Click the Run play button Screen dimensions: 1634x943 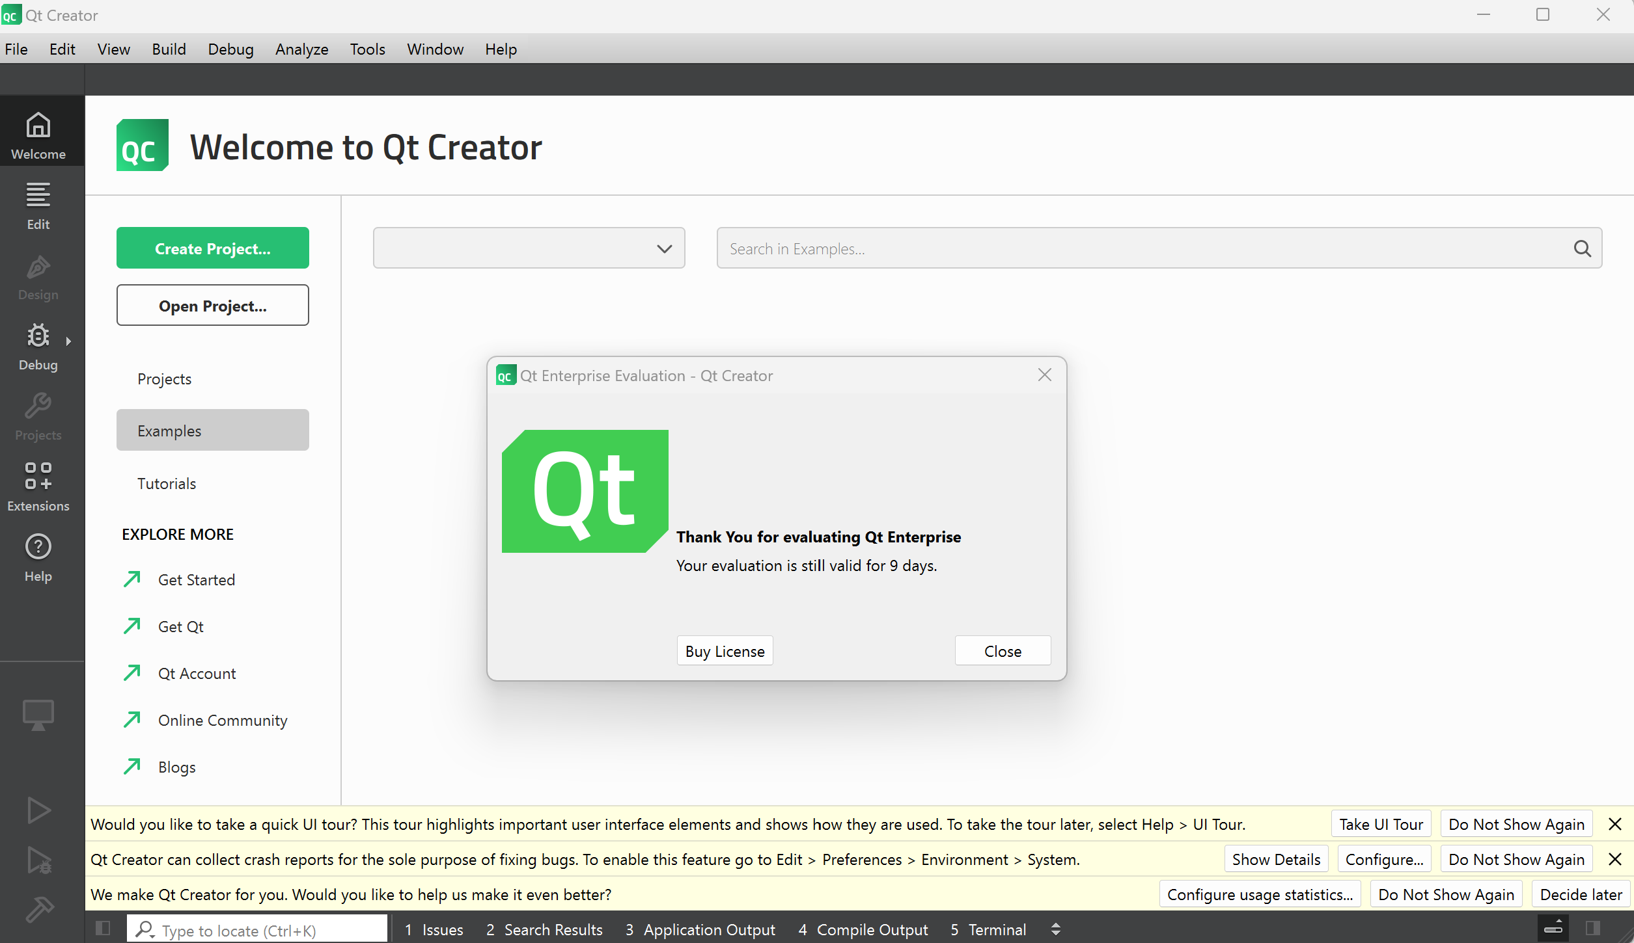[39, 810]
